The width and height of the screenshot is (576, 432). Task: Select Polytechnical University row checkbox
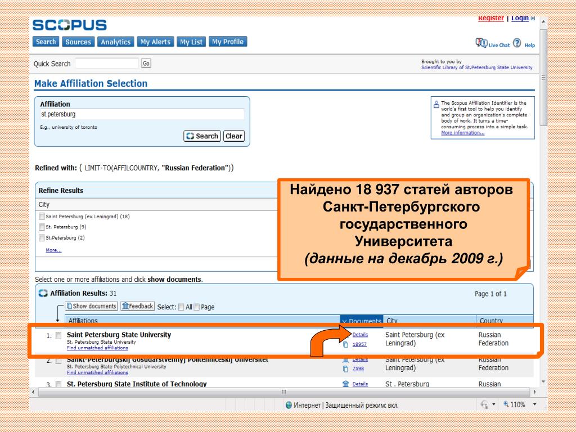(58, 361)
